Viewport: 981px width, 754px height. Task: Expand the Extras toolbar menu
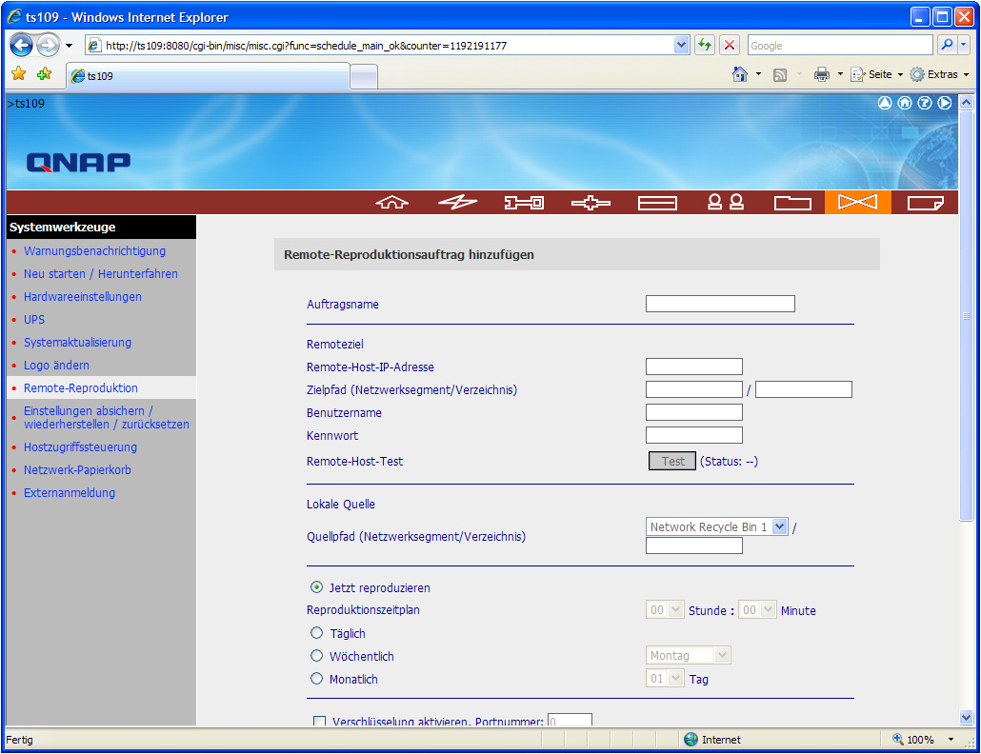click(940, 74)
